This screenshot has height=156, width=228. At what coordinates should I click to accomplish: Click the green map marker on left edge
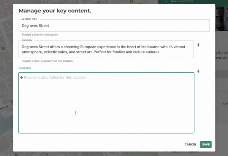click(x=3, y=48)
